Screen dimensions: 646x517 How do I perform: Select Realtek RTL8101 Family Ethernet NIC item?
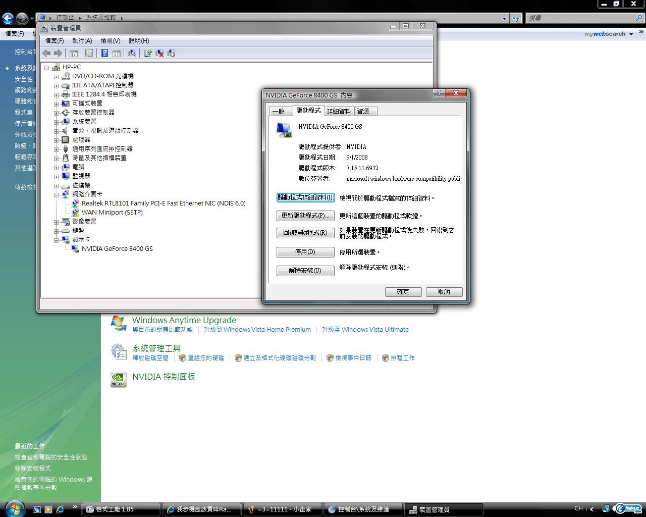coord(163,203)
